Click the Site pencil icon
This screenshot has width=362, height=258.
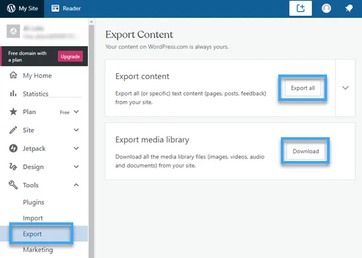point(13,130)
